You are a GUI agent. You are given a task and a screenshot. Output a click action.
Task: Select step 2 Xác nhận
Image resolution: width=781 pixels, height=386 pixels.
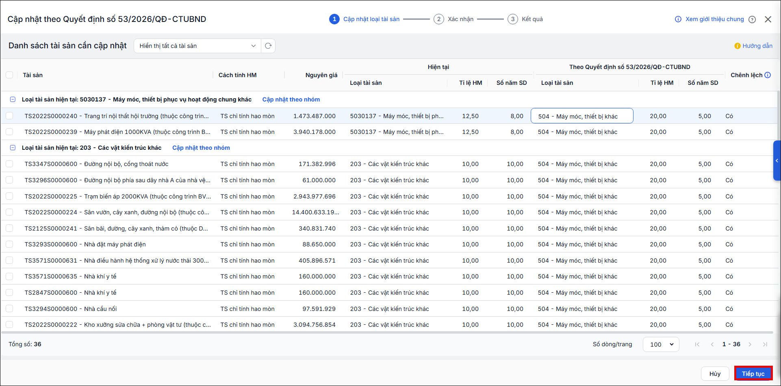[x=453, y=19]
